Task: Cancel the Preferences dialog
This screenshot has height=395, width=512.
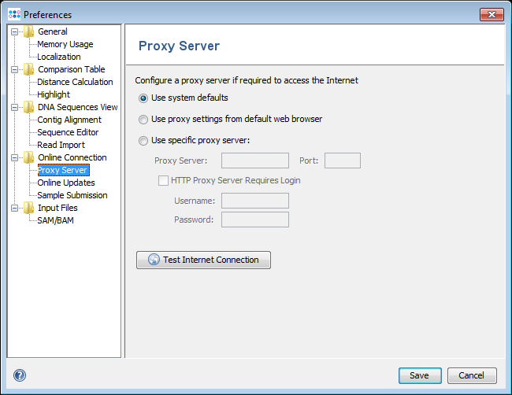Action: (x=471, y=375)
